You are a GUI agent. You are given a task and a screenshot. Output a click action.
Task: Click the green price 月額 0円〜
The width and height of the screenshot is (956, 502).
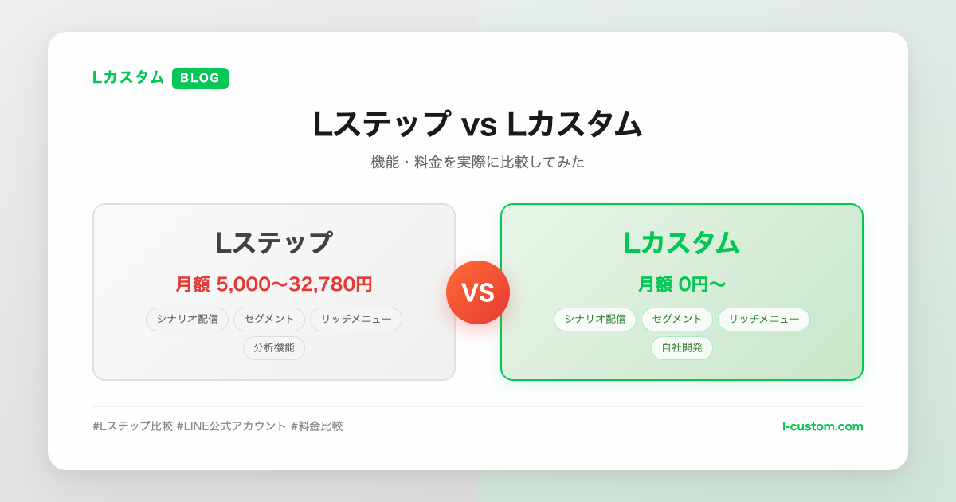[681, 284]
